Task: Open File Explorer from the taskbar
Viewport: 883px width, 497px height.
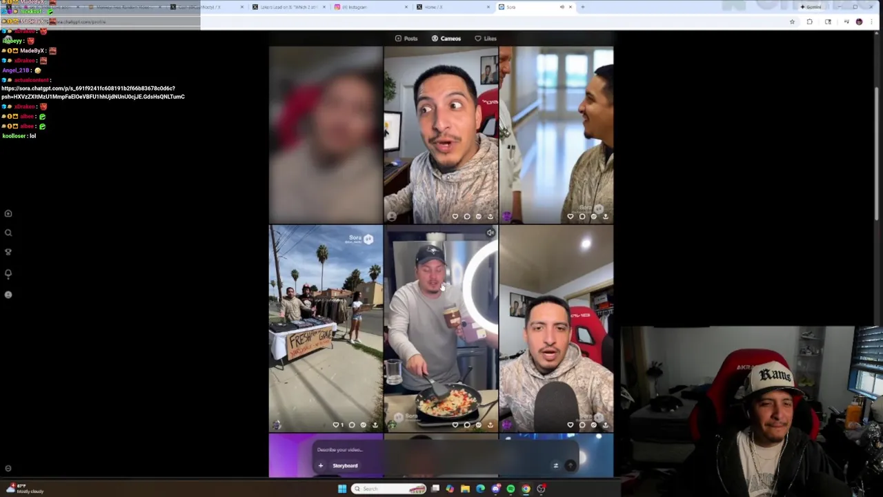Action: click(465, 489)
